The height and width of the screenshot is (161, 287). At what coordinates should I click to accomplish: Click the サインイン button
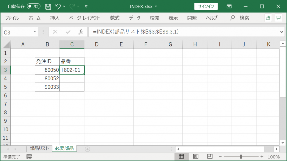point(206,6)
